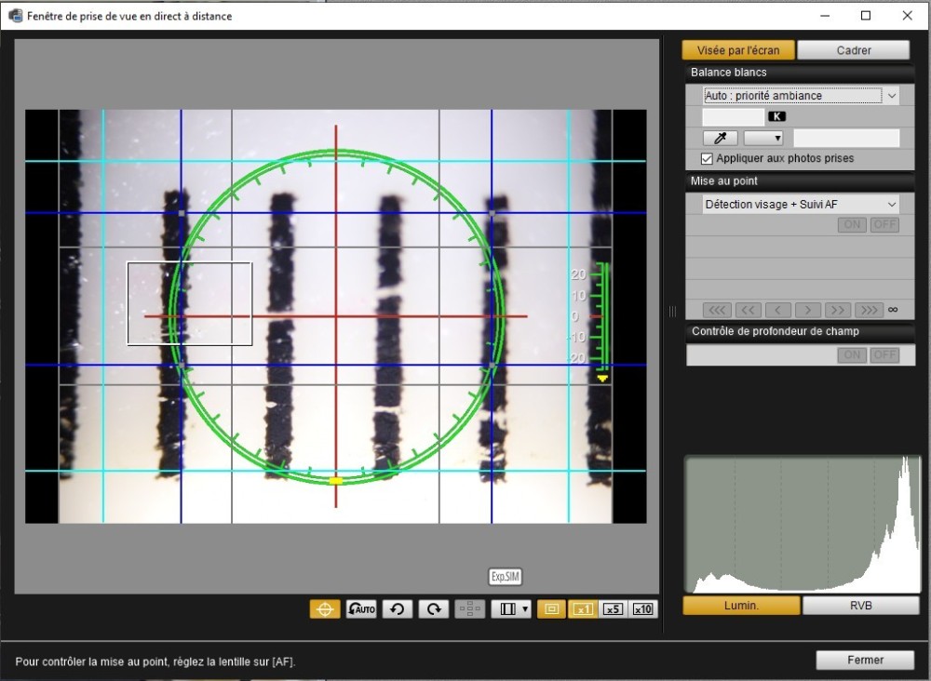The width and height of the screenshot is (931, 681).
Task: Open the Détection visage + Suivi AF dropdown
Action: 801,204
